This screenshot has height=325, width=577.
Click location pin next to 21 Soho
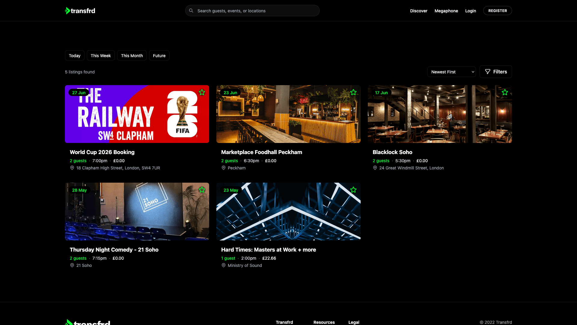(x=72, y=265)
